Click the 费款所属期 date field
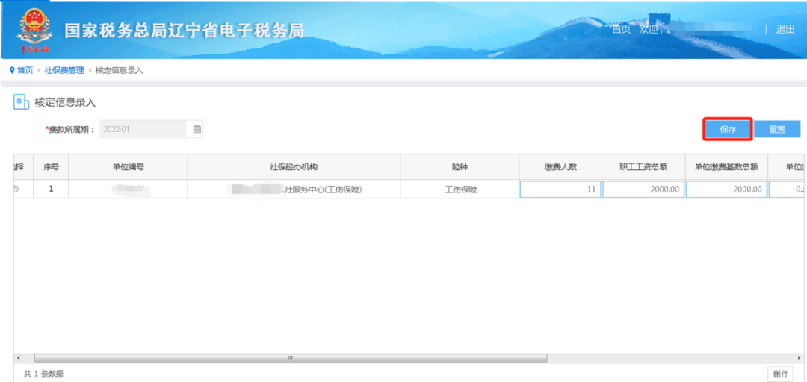 click(143, 129)
